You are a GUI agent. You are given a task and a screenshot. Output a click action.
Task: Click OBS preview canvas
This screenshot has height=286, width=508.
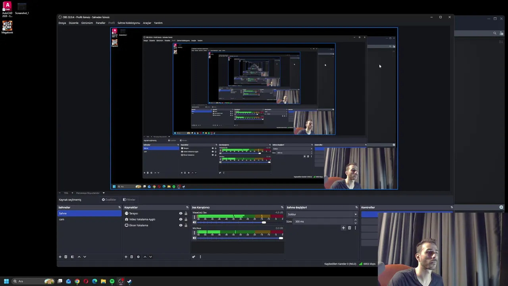pos(254,108)
